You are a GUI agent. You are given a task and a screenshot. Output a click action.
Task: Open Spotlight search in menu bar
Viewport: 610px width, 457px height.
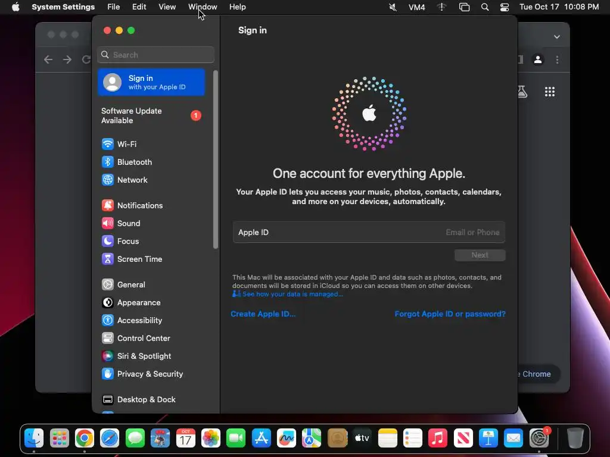pos(485,7)
